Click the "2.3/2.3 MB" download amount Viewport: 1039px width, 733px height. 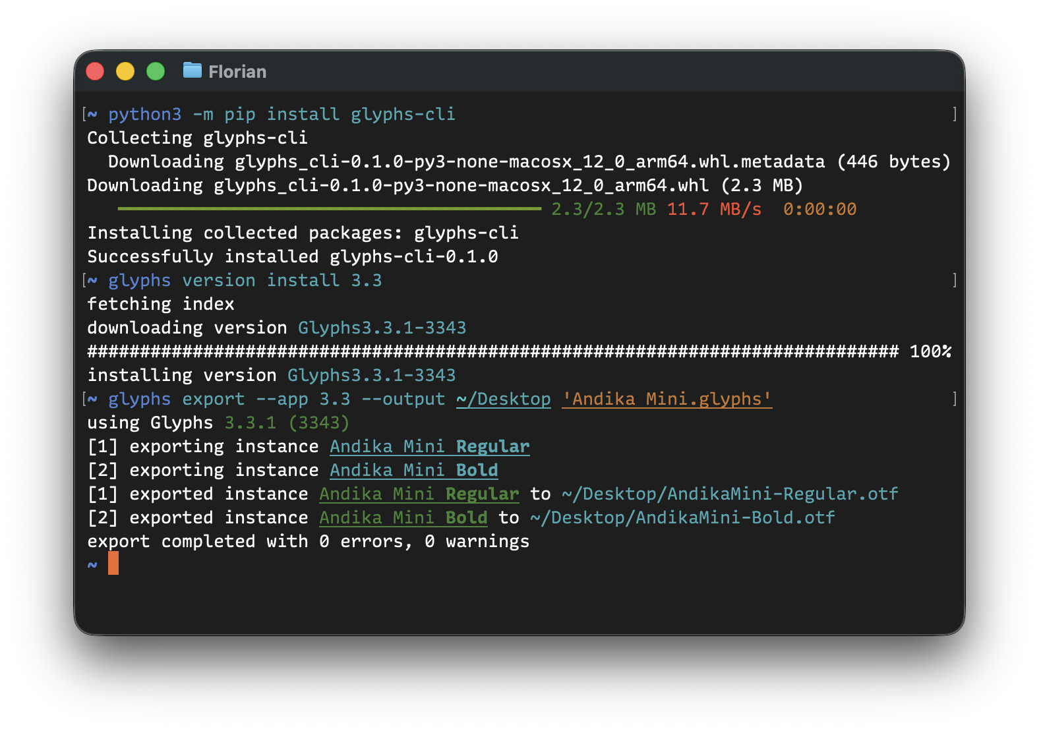(603, 209)
